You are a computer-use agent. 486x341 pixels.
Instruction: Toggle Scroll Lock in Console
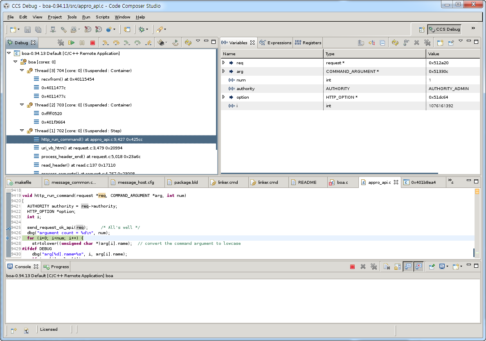click(397, 266)
